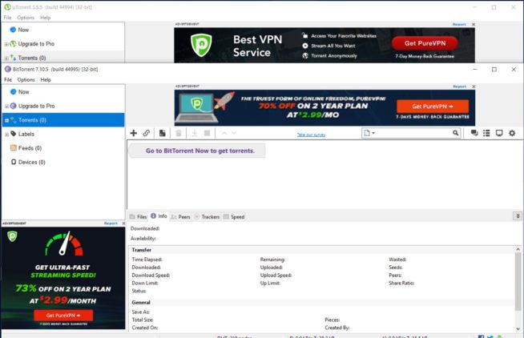Click the Take our survey link
The height and width of the screenshot is (338, 524).
click(x=311, y=135)
